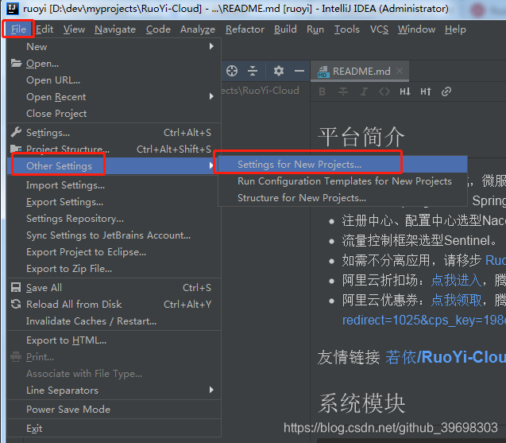The image size is (506, 443).
Task: Open the Analyze menu
Action: 198,29
